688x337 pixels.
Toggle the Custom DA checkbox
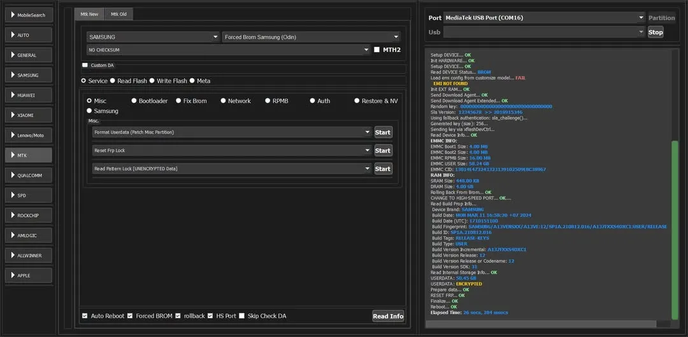coord(85,65)
